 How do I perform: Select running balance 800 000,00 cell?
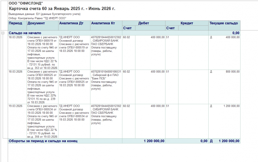coord(224,87)
